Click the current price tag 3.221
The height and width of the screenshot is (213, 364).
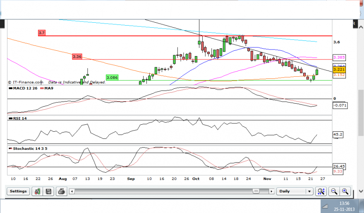[x=339, y=69]
